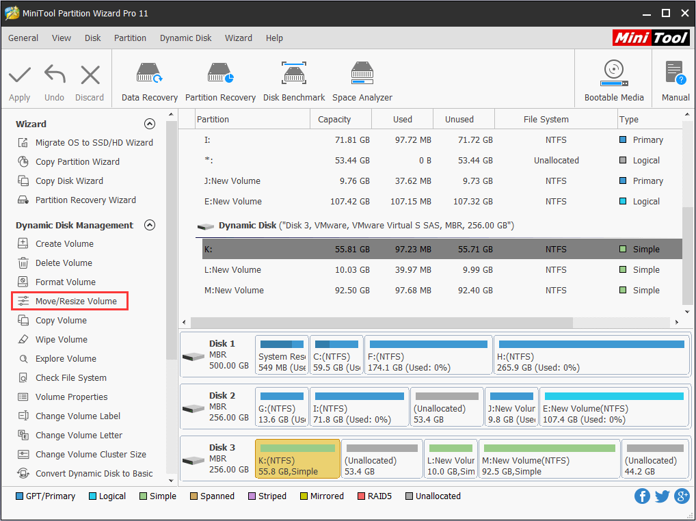Click the Change Volume Label icon
Viewport: 696px width, 521px height.
[x=23, y=416]
